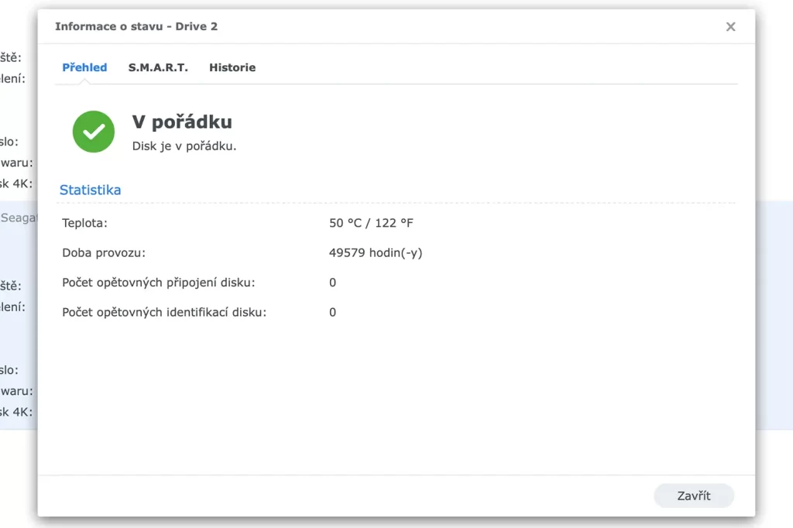Open the Historie tab
Screen dimensions: 793x528
tap(232, 67)
